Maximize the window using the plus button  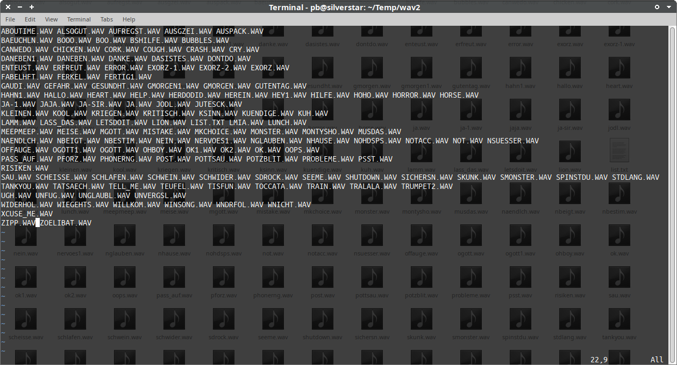(32, 7)
